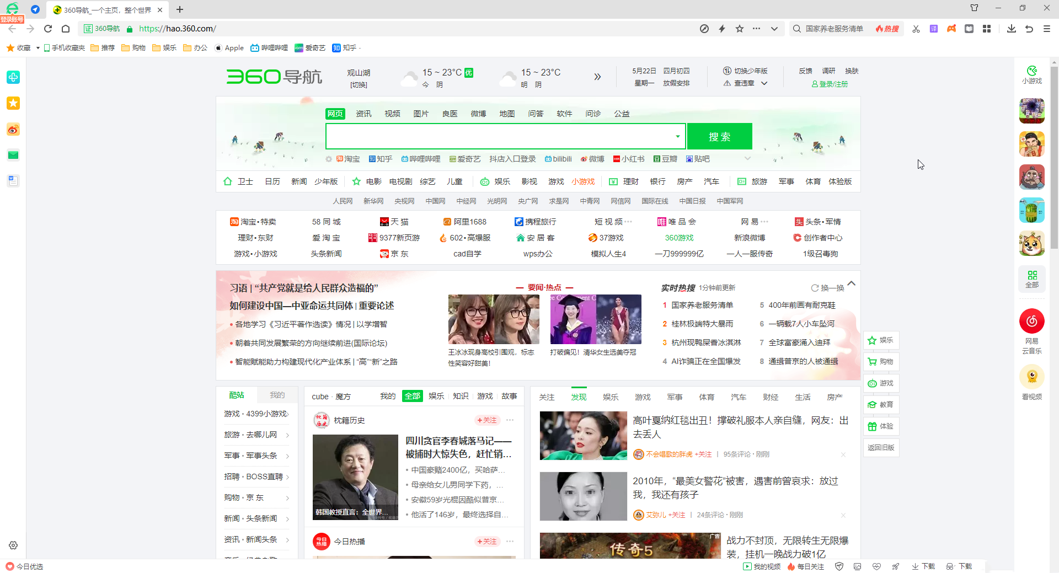Open the orange game controller icon
The width and height of the screenshot is (1059, 573).
951,29
